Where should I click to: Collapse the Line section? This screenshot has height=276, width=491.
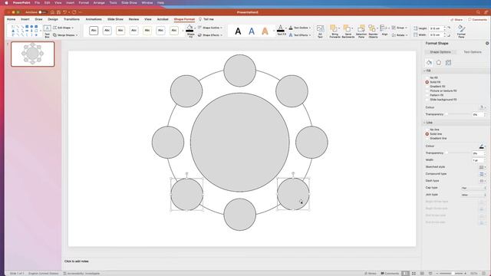click(x=424, y=123)
